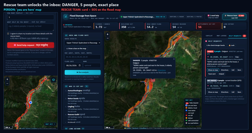Call the sender of the Dalgaun request
This screenshot has width=252, height=133.
coord(233,70)
